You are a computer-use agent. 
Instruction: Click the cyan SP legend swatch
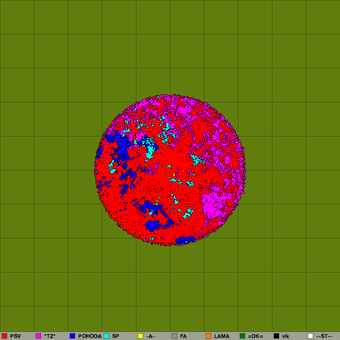[x=106, y=336]
